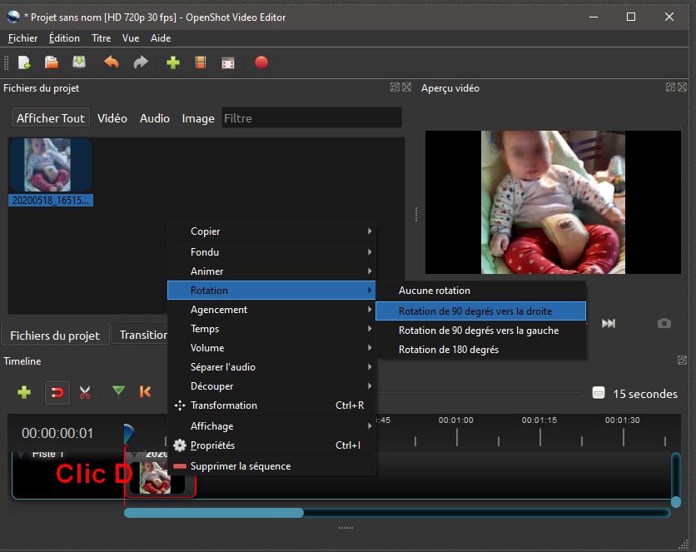Expand the Animer submenu
This screenshot has height=552, width=696.
pyautogui.click(x=271, y=271)
